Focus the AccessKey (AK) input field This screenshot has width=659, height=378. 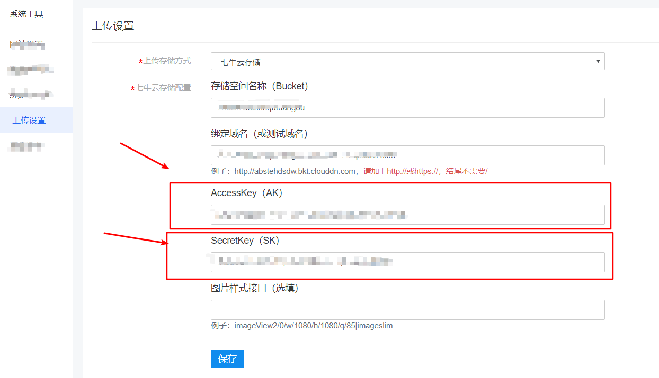click(407, 215)
